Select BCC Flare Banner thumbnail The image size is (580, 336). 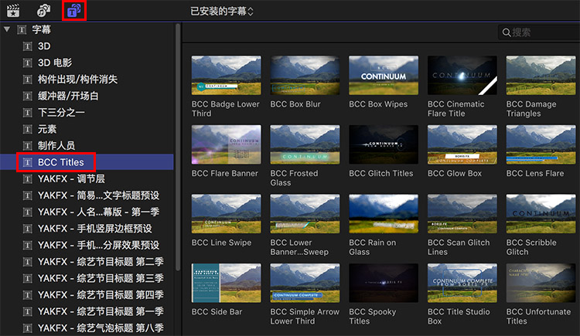click(226, 144)
